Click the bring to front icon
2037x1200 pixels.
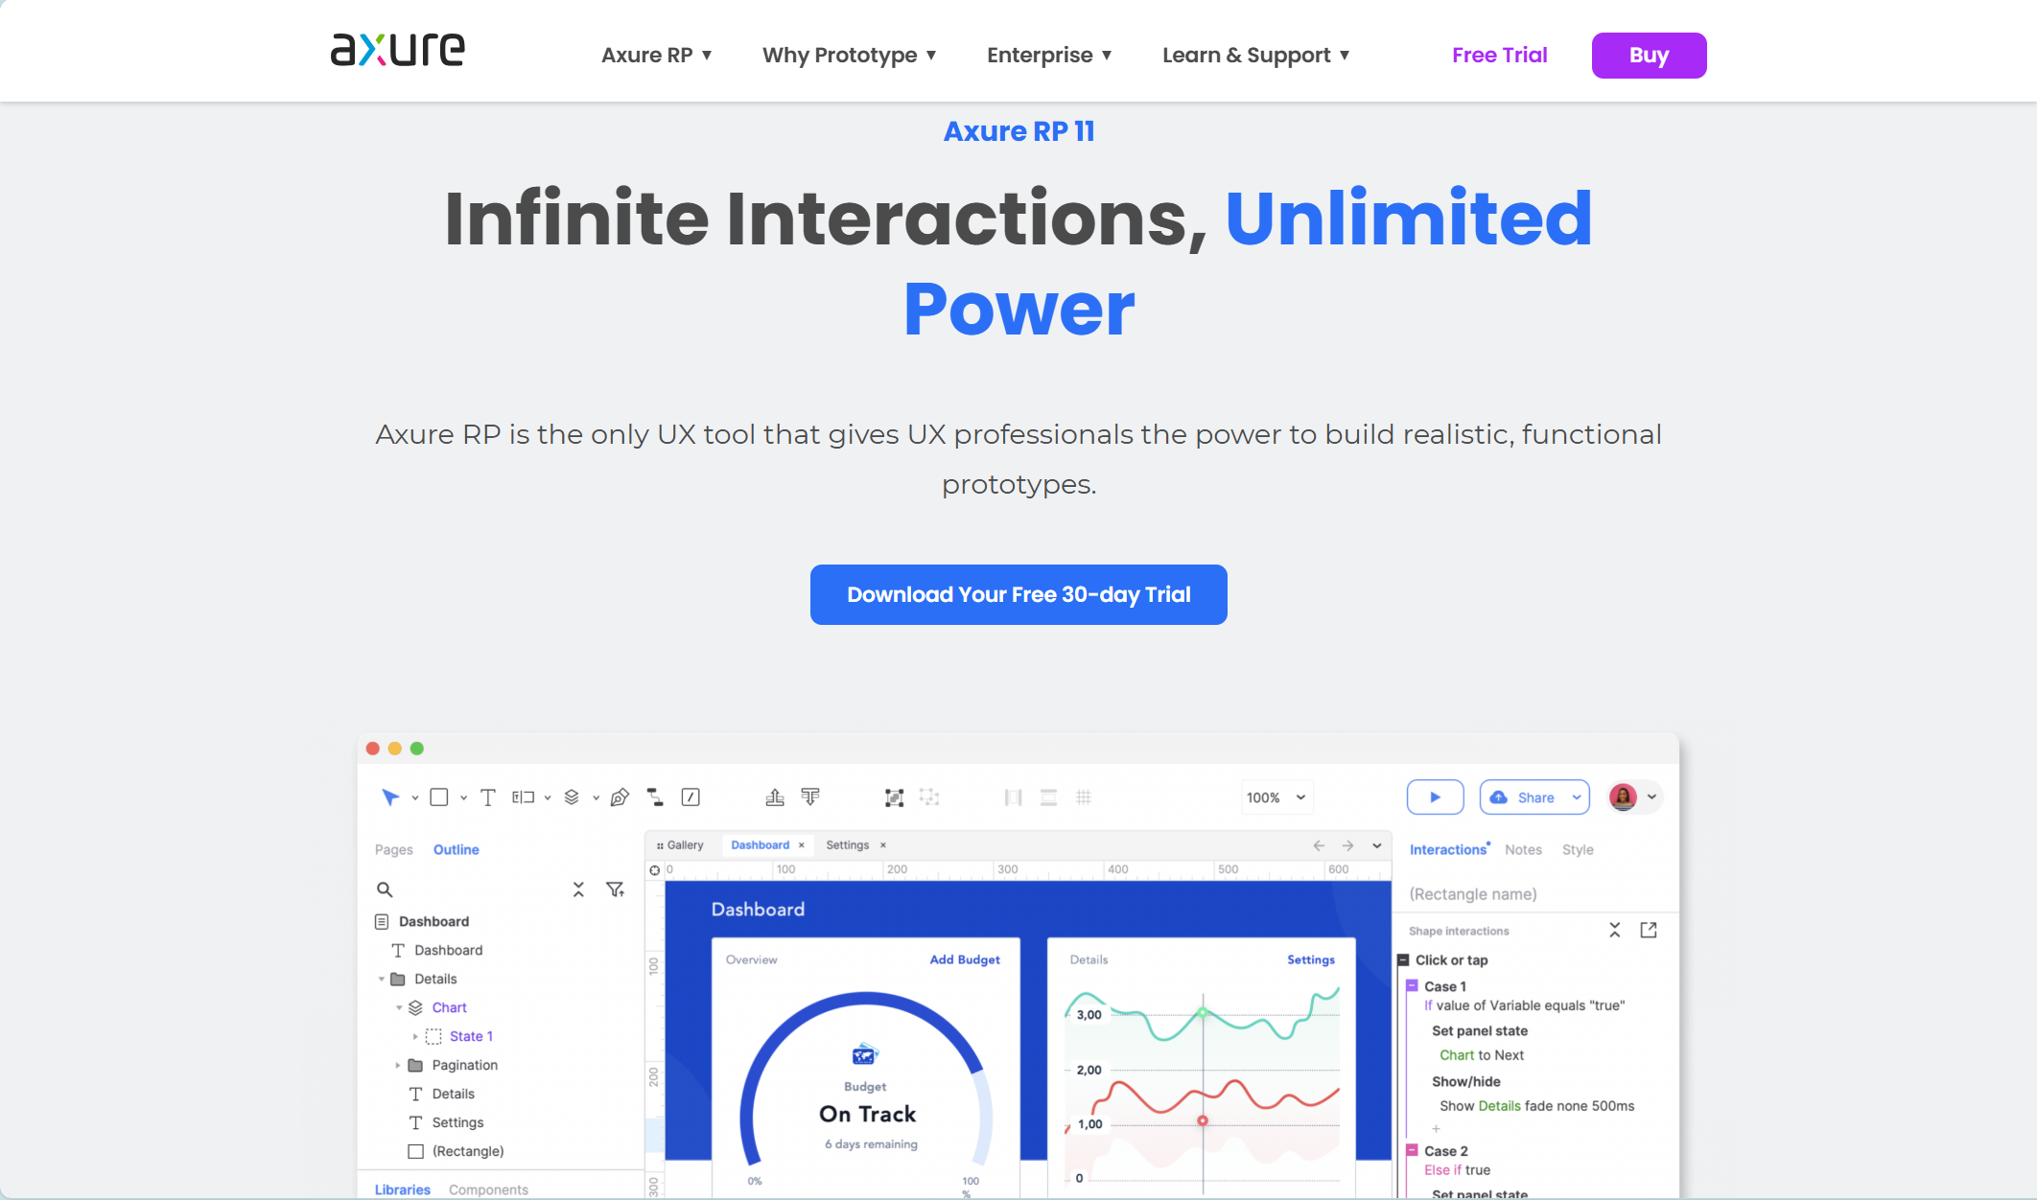point(775,797)
